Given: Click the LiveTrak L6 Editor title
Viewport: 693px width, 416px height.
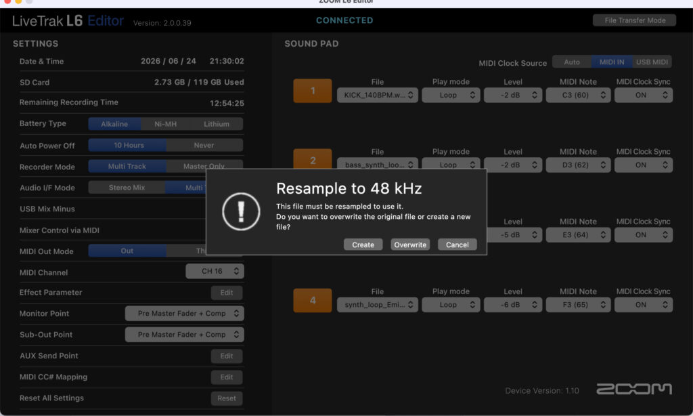Looking at the screenshot, I should tap(68, 21).
